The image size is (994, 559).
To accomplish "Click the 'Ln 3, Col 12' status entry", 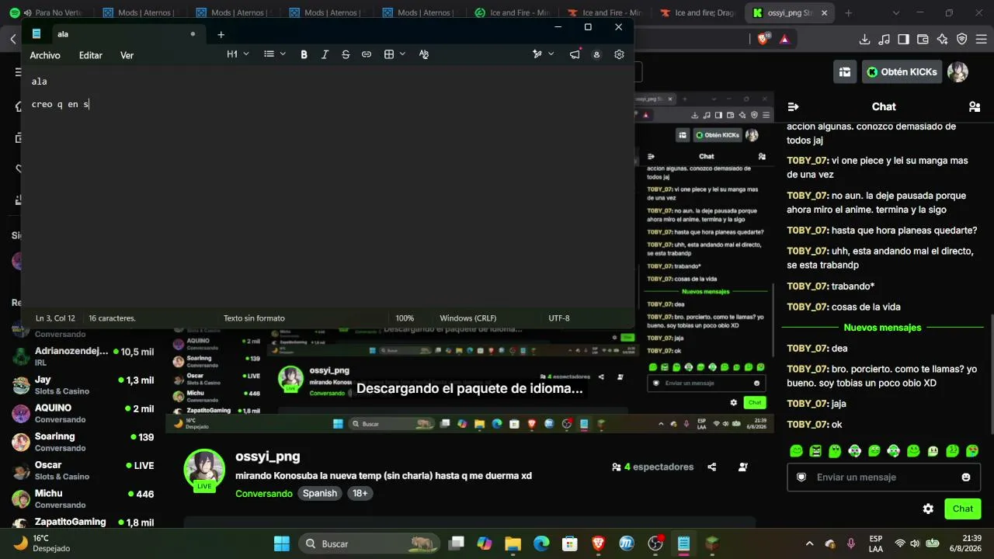I will 55,318.
